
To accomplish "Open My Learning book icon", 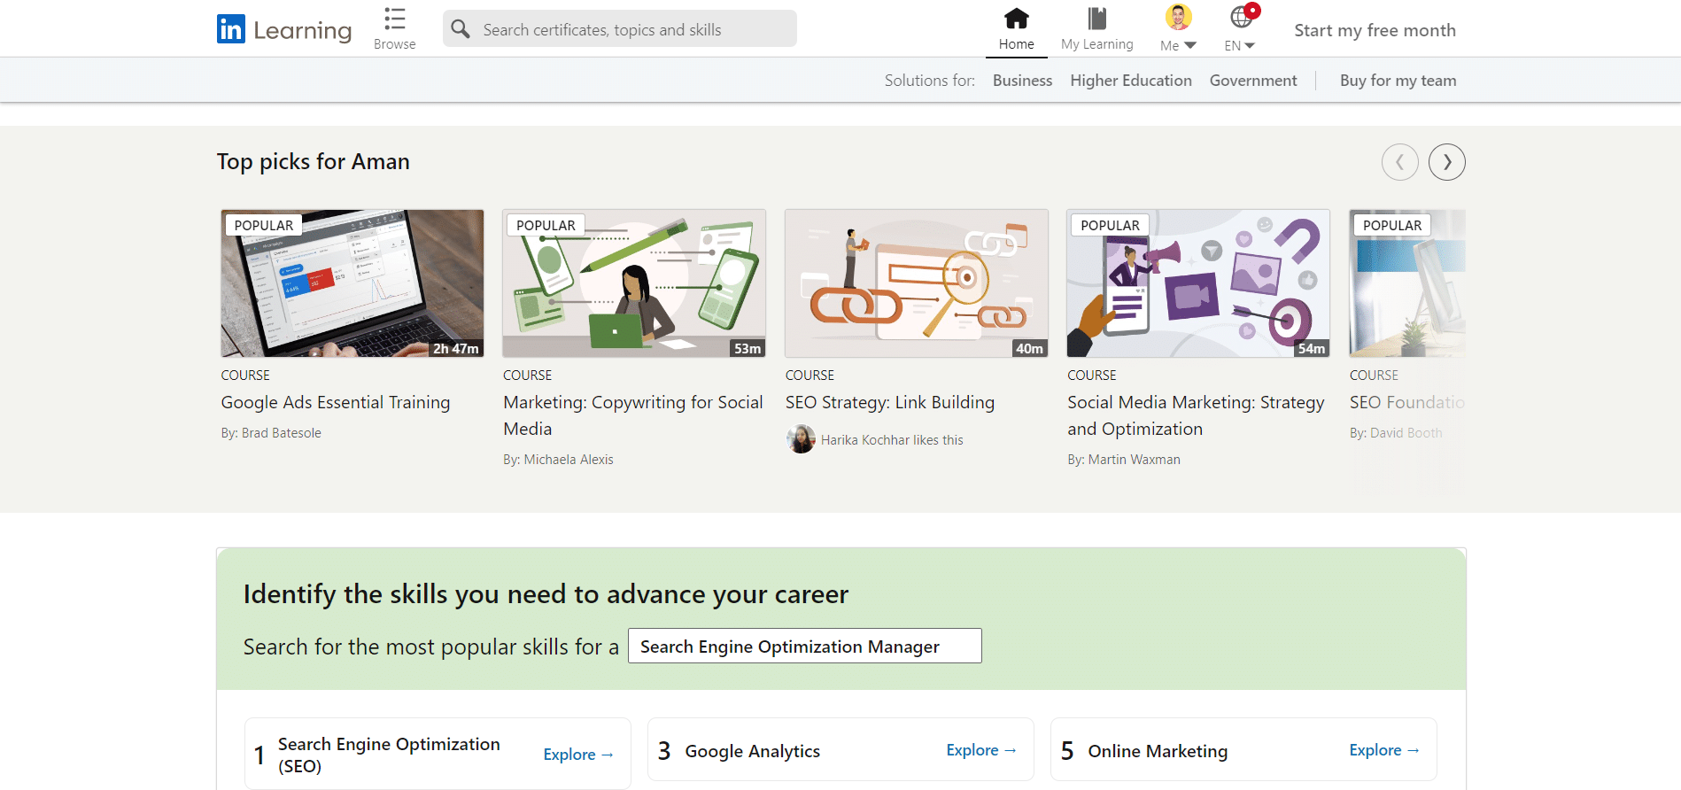I will 1097,19.
